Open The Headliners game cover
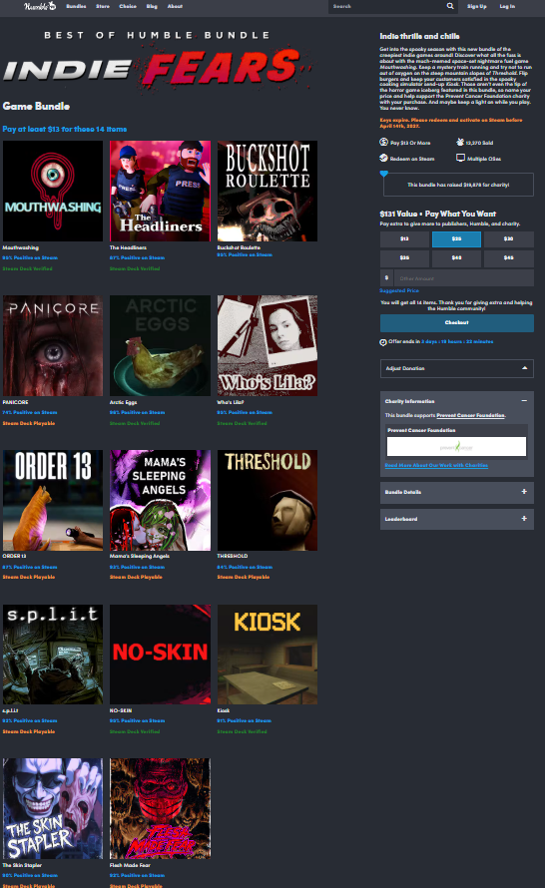Viewport: 545px width, 888px height. (160, 192)
